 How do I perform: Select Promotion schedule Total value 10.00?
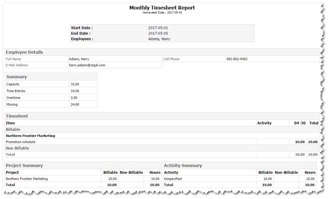point(313,142)
